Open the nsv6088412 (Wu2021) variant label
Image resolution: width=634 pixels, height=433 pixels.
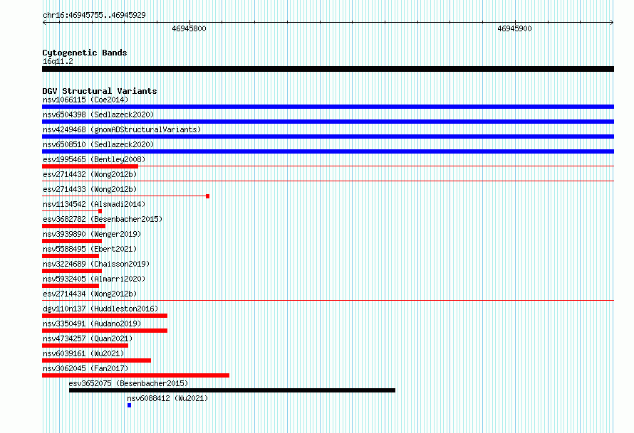[167, 398]
